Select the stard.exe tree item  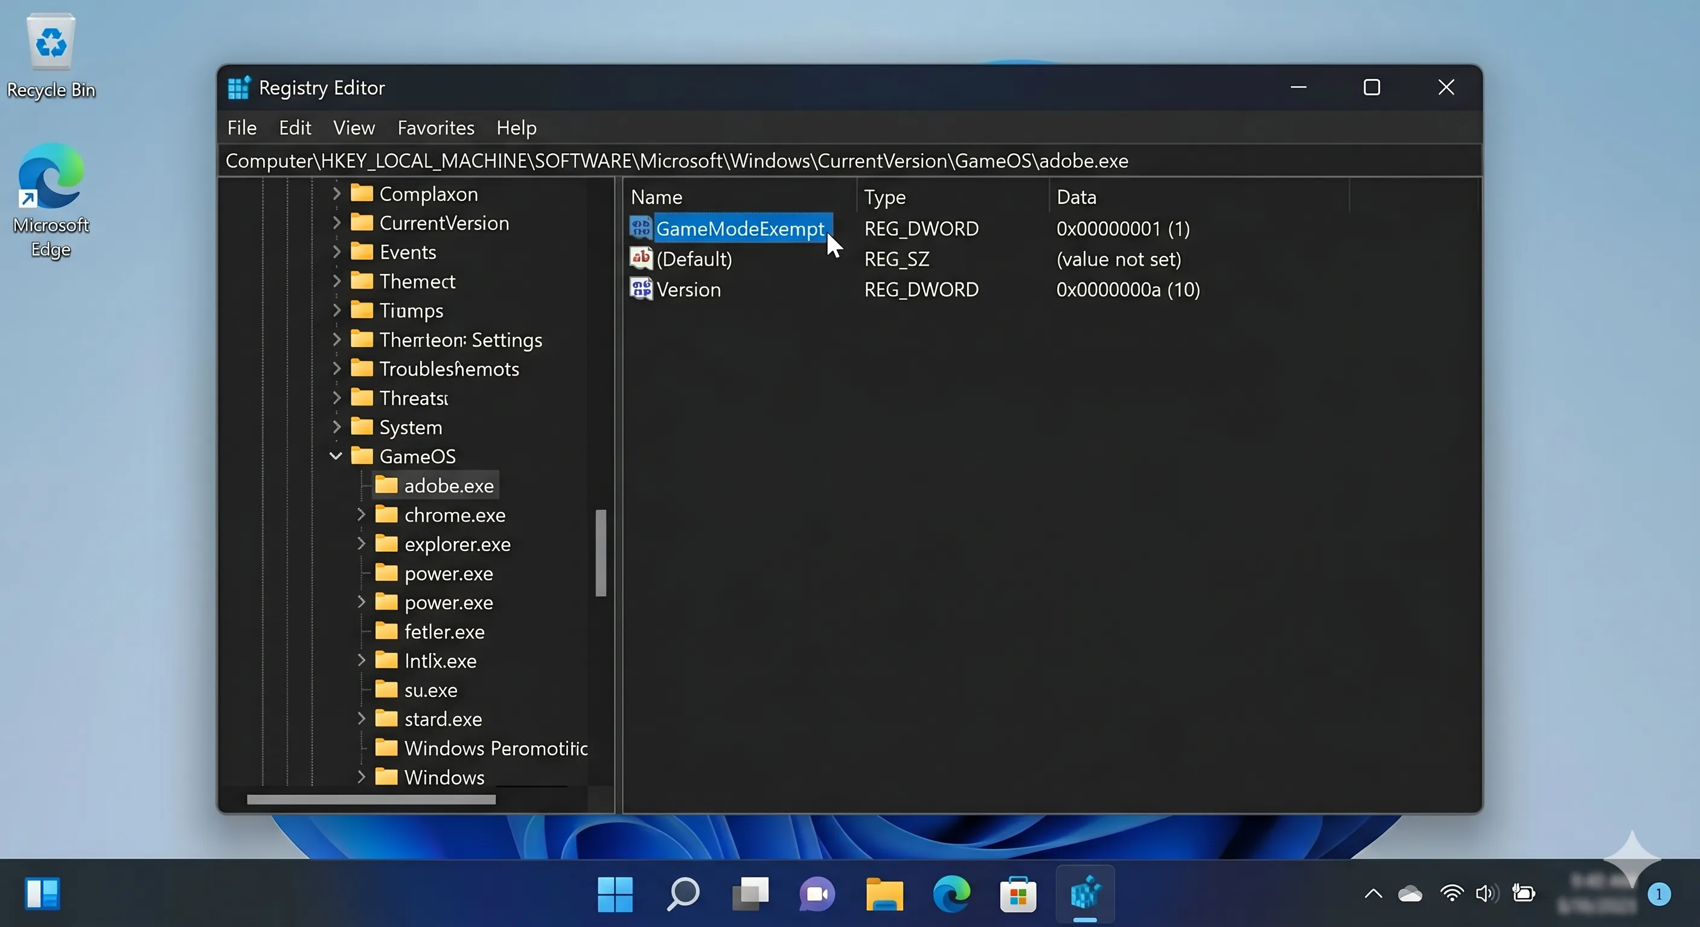(x=443, y=719)
